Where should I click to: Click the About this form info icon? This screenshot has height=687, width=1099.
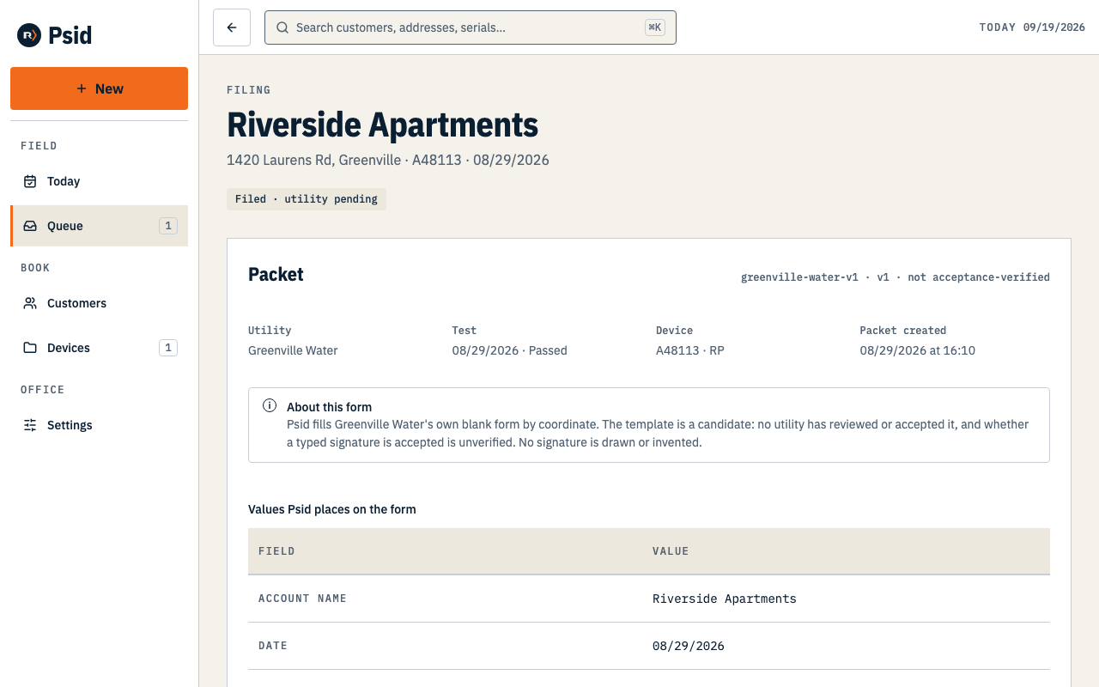(x=270, y=406)
